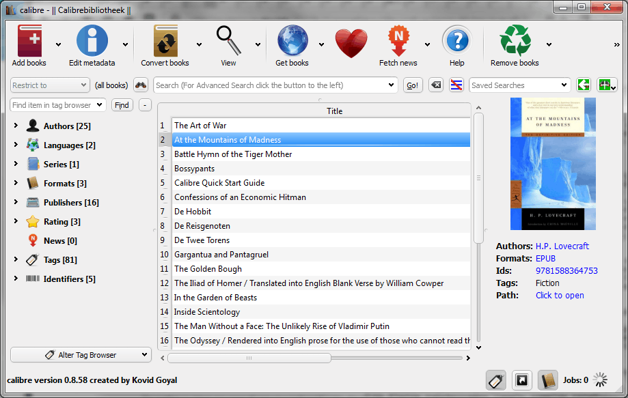Open advanced search binoculars icon
Viewport: 628px width, 398px height.
coord(141,85)
